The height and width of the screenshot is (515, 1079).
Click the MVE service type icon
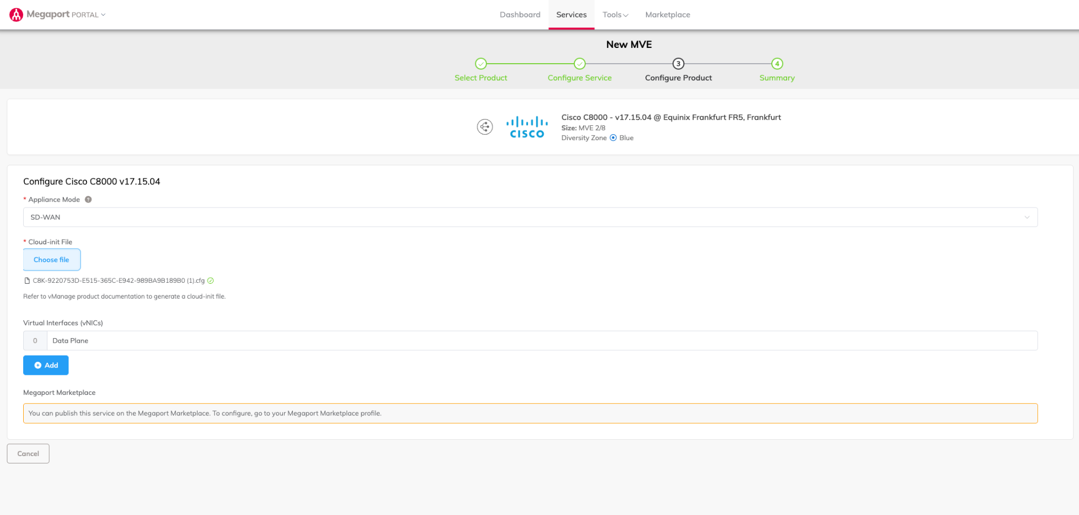tap(485, 127)
